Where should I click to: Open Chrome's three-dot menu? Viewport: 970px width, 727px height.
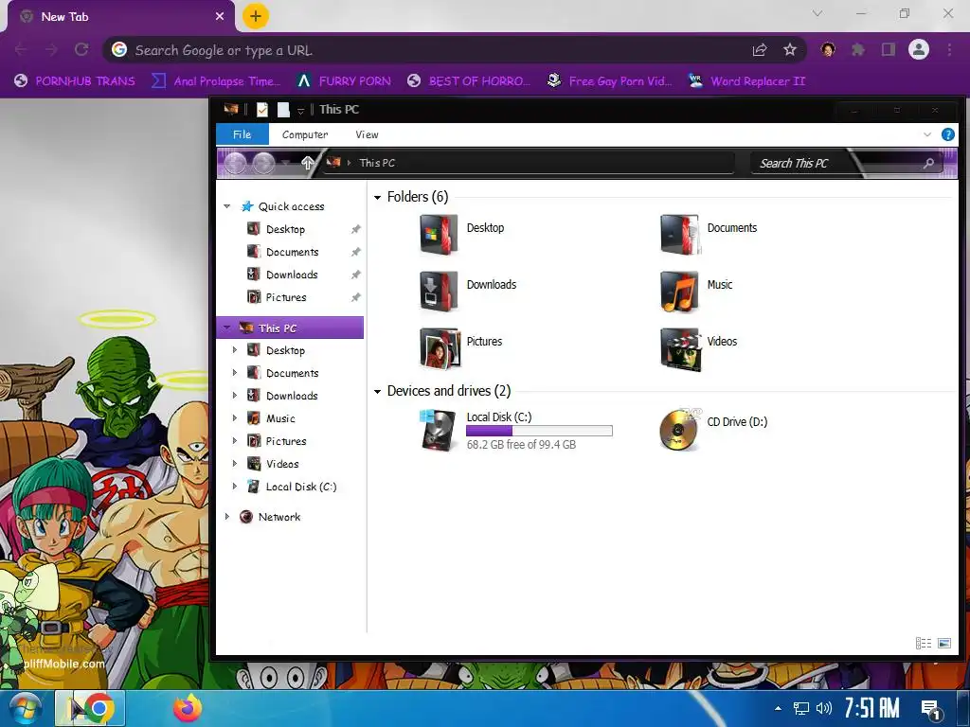pos(949,49)
